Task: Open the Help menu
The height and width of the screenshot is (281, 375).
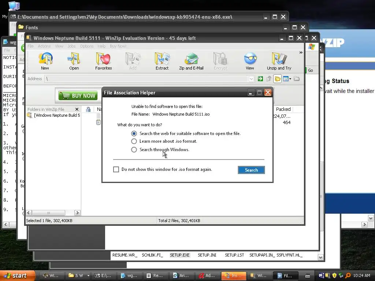Action: click(x=101, y=46)
